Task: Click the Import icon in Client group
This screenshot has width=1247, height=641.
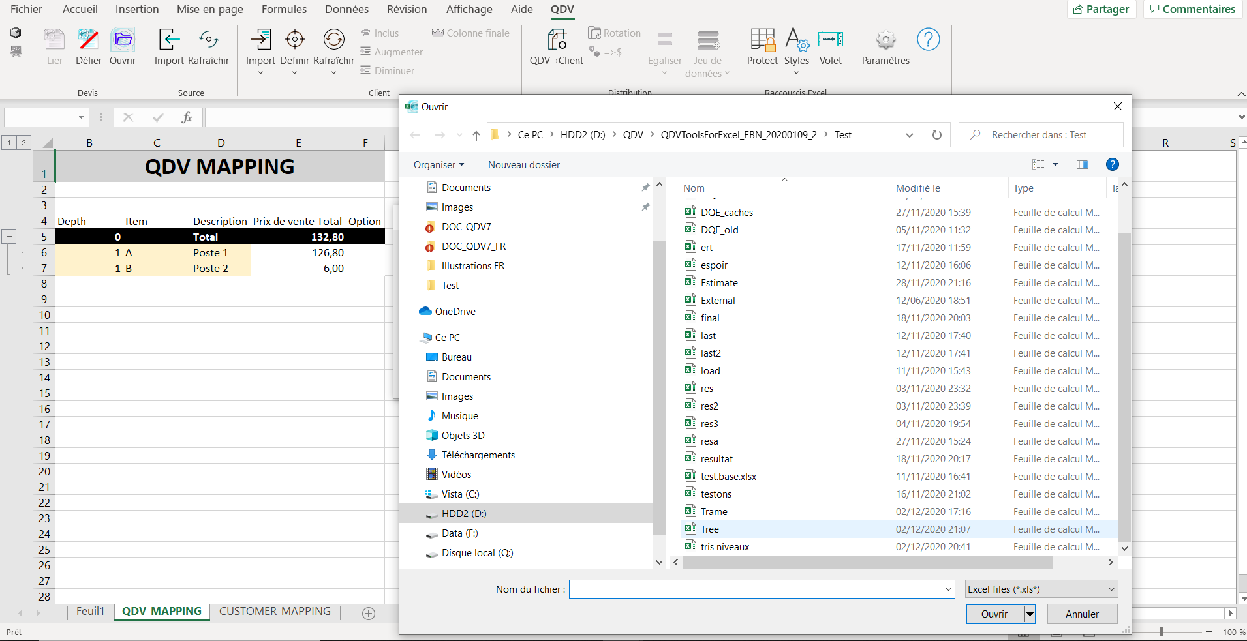Action: [x=260, y=40]
